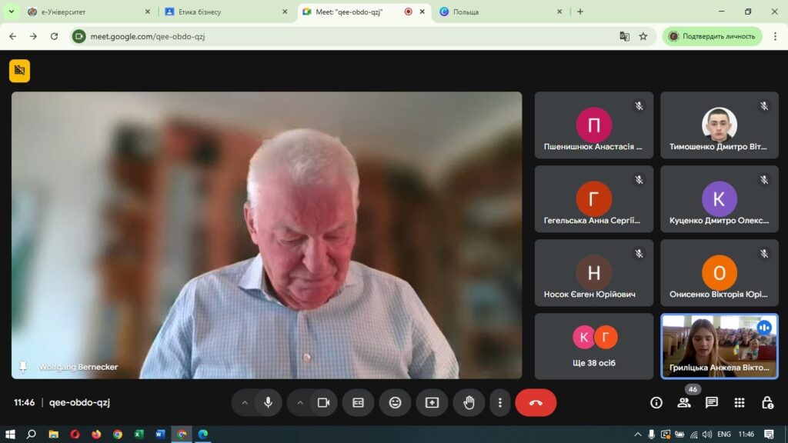This screenshot has width=788, height=443.
Task: Open host controls lock icon
Action: (767, 402)
